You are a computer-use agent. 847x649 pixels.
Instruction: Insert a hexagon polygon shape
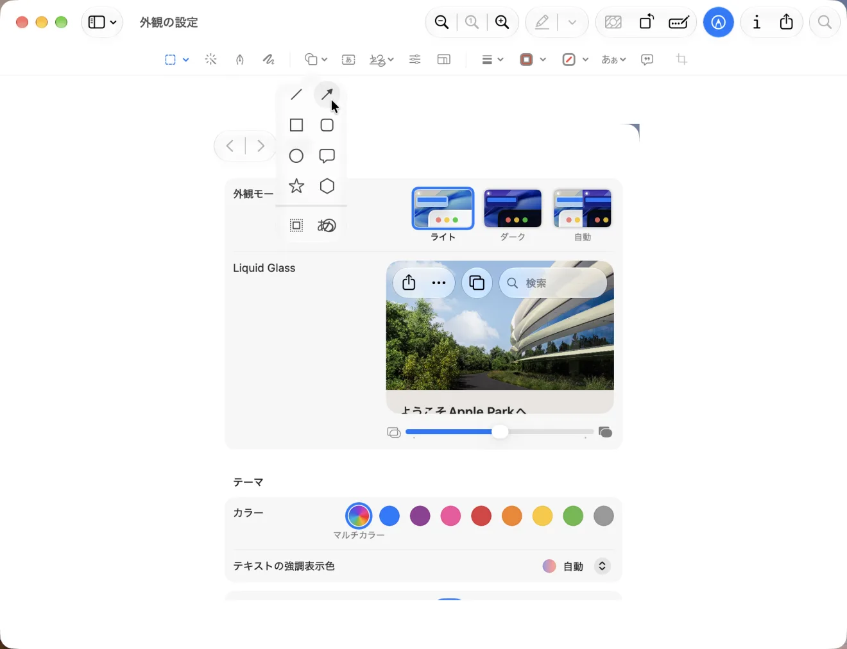point(327,186)
